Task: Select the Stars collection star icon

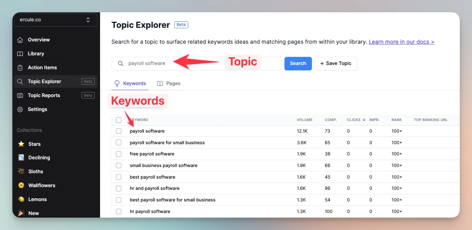Action: pos(21,144)
